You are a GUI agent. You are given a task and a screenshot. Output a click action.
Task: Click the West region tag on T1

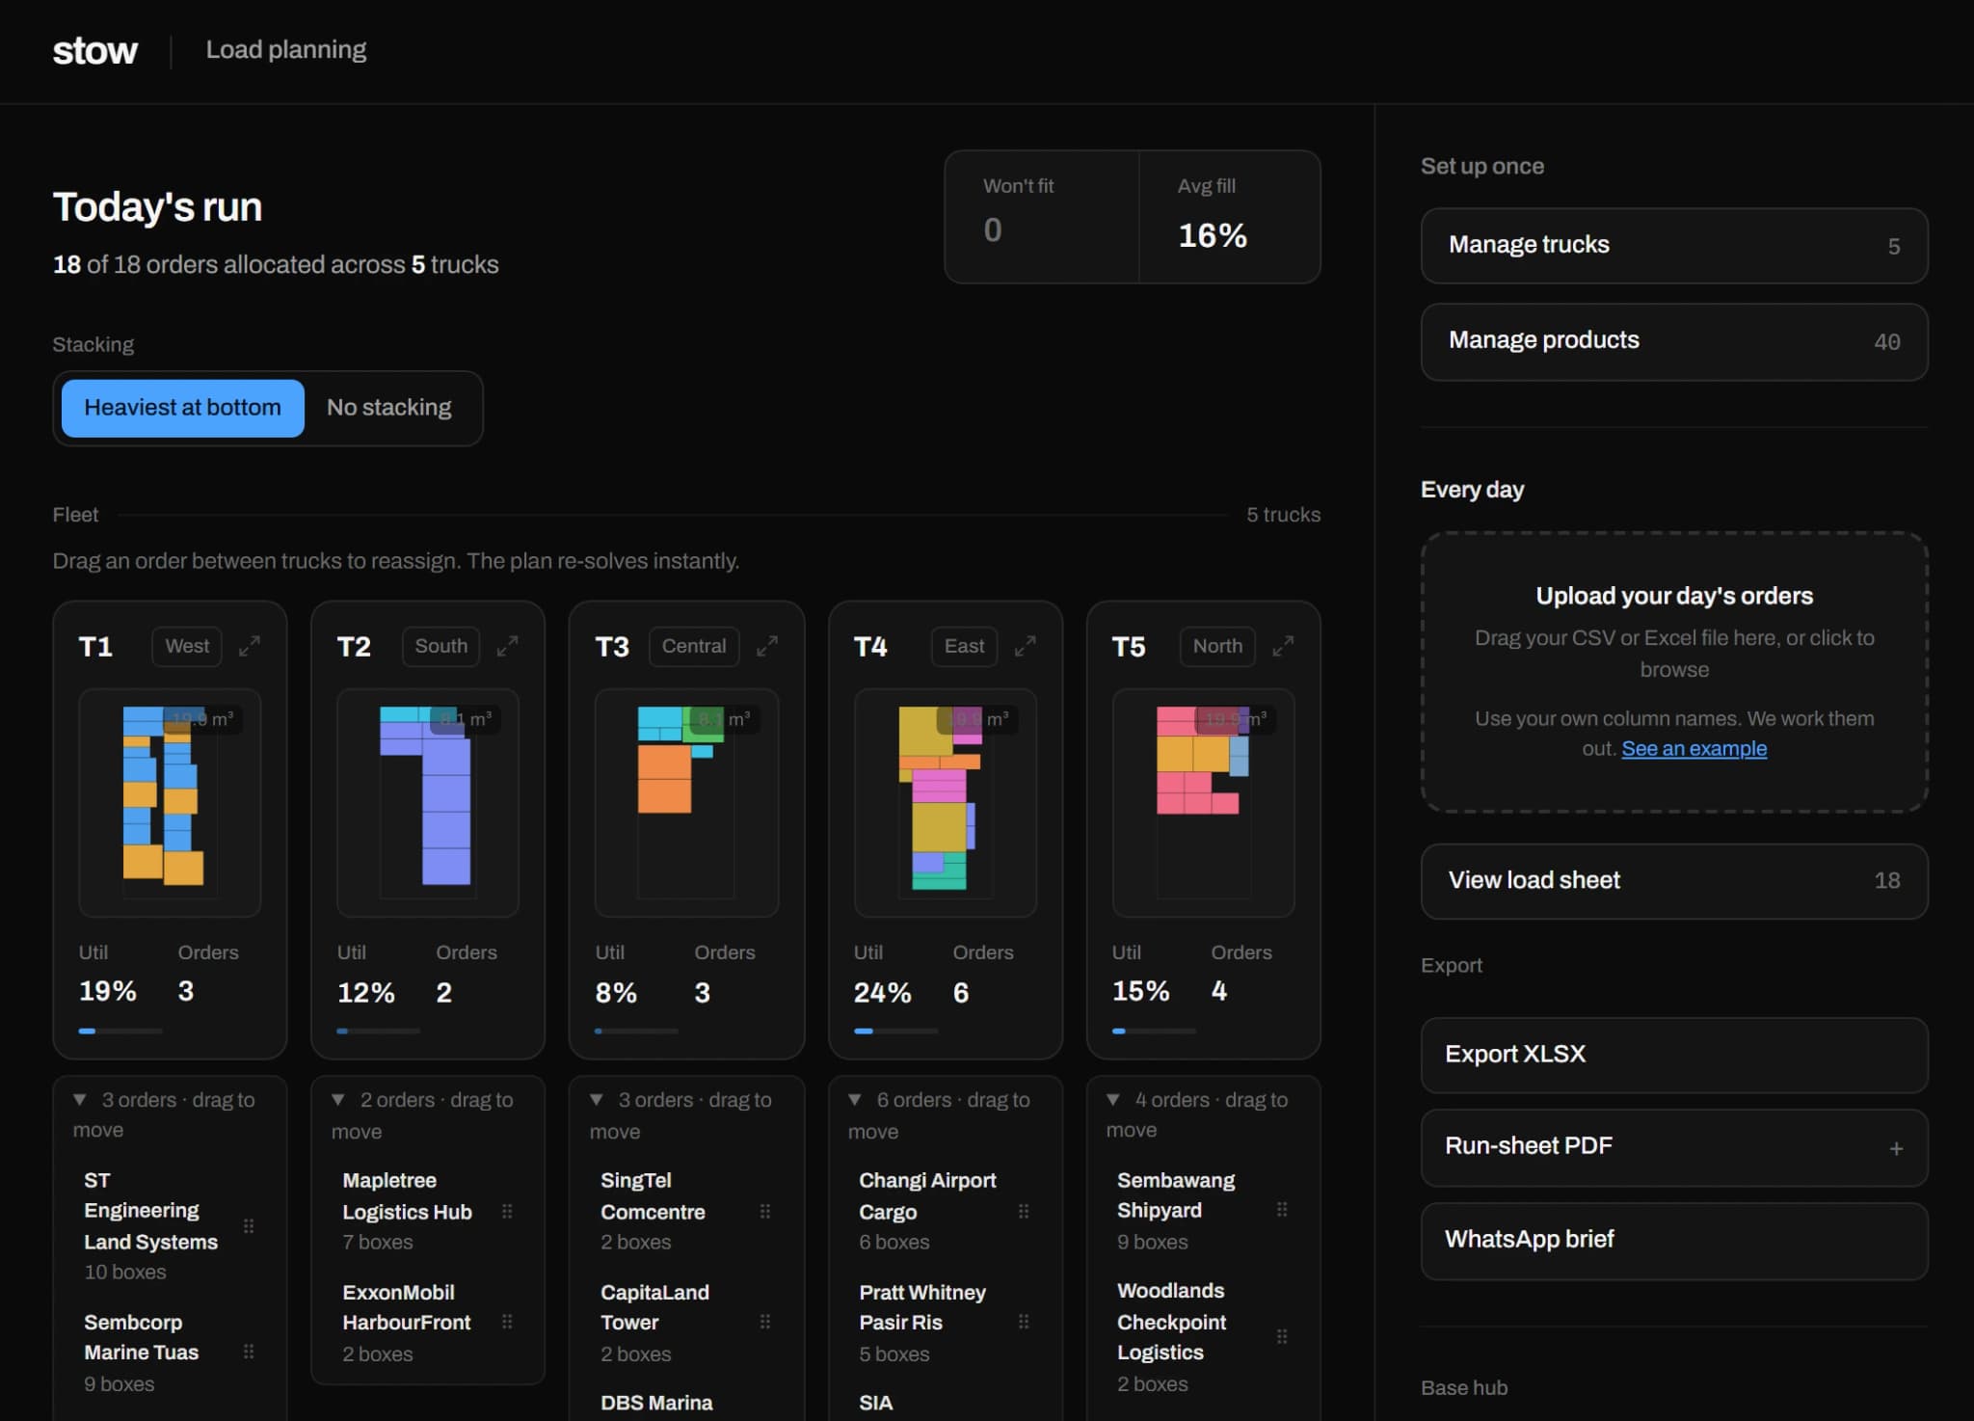187,646
